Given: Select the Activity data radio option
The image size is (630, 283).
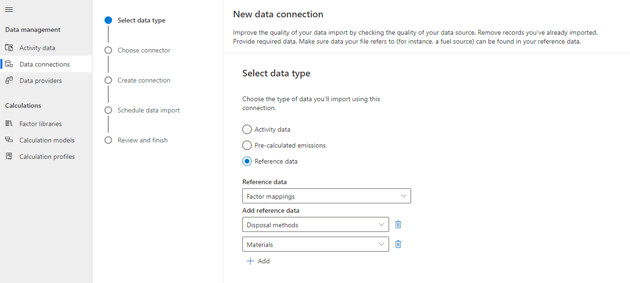Looking at the screenshot, I should (247, 130).
